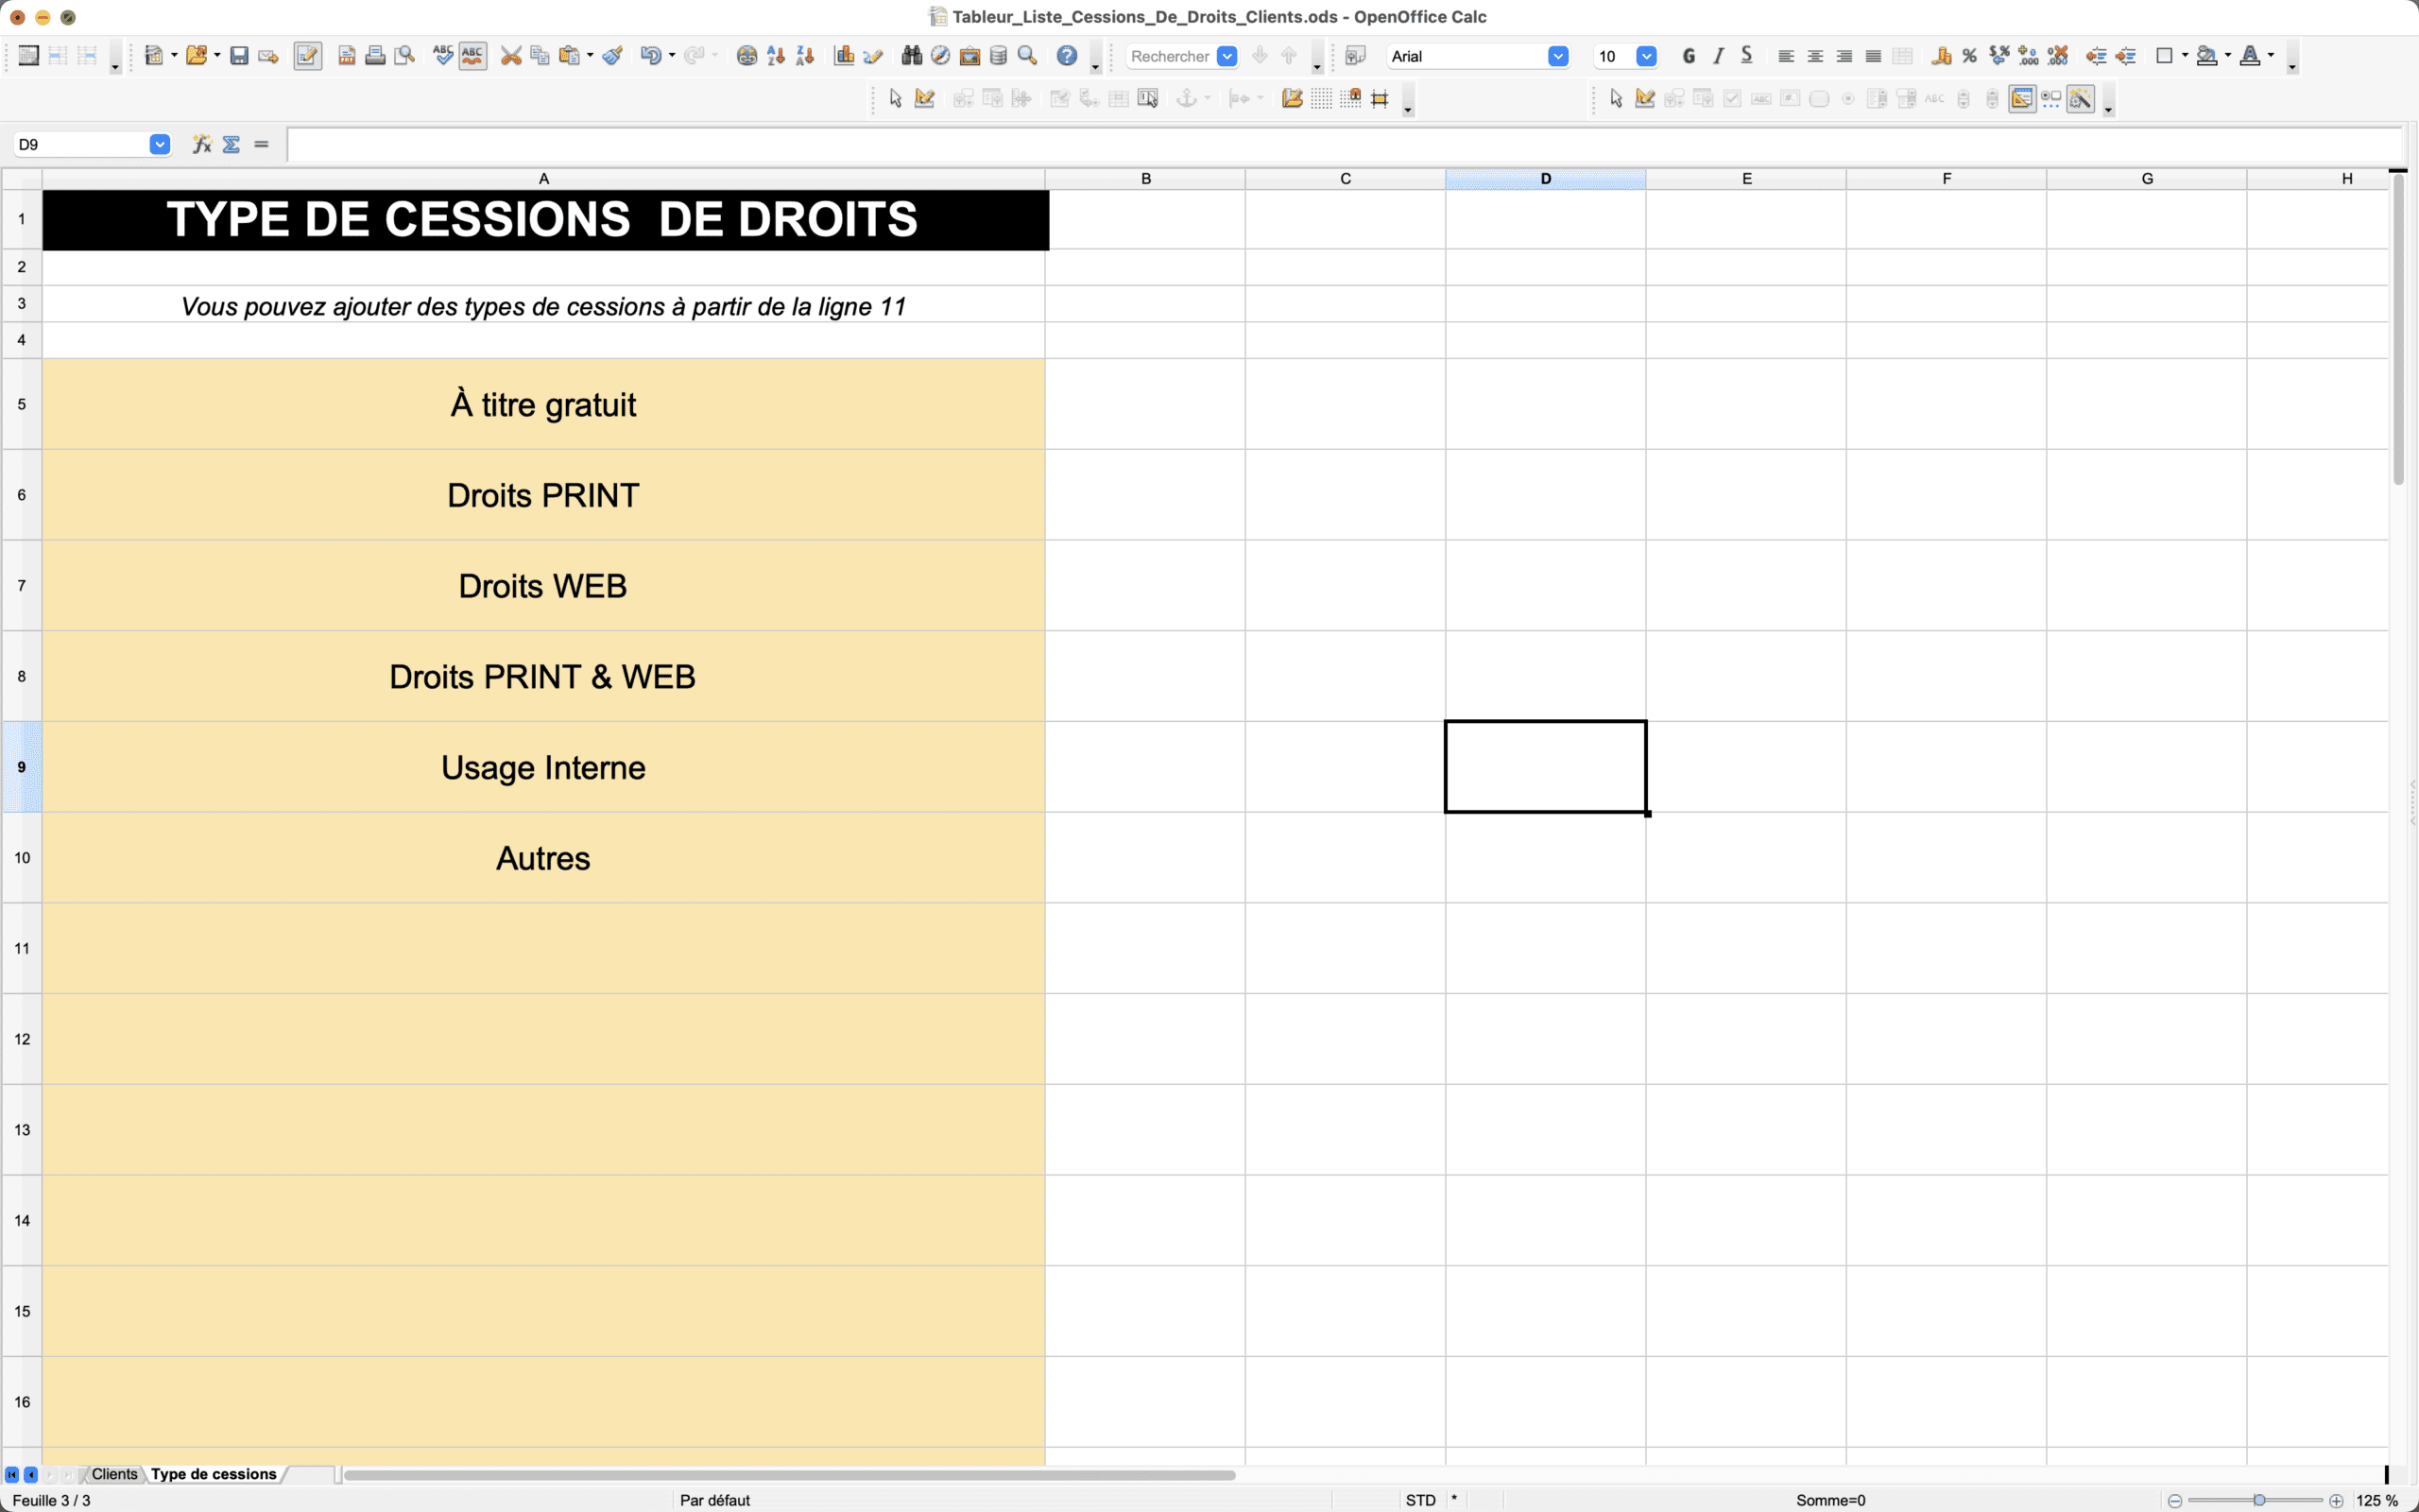Click cell containing Droits WEB
Screen dimensions: 2419x1512
pos(542,586)
